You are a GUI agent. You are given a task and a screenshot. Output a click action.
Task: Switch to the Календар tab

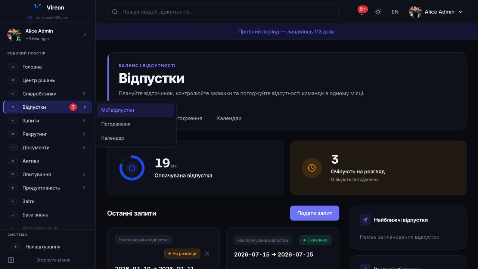click(229, 118)
